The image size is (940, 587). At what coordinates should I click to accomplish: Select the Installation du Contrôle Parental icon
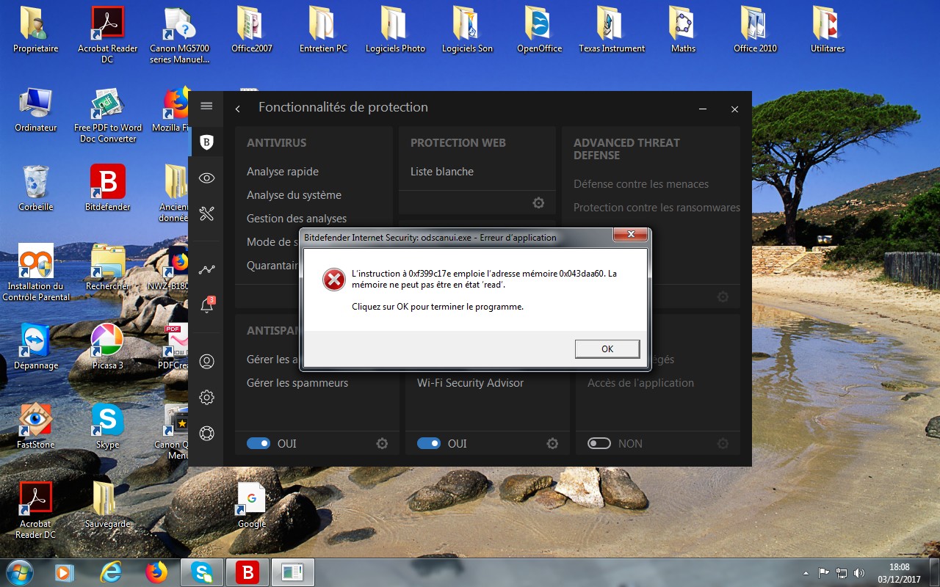click(x=35, y=273)
